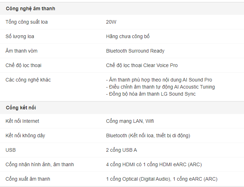244x187 pixels.
Task: Select the 'AI Sound Pro' feature line
Action: 159,80
